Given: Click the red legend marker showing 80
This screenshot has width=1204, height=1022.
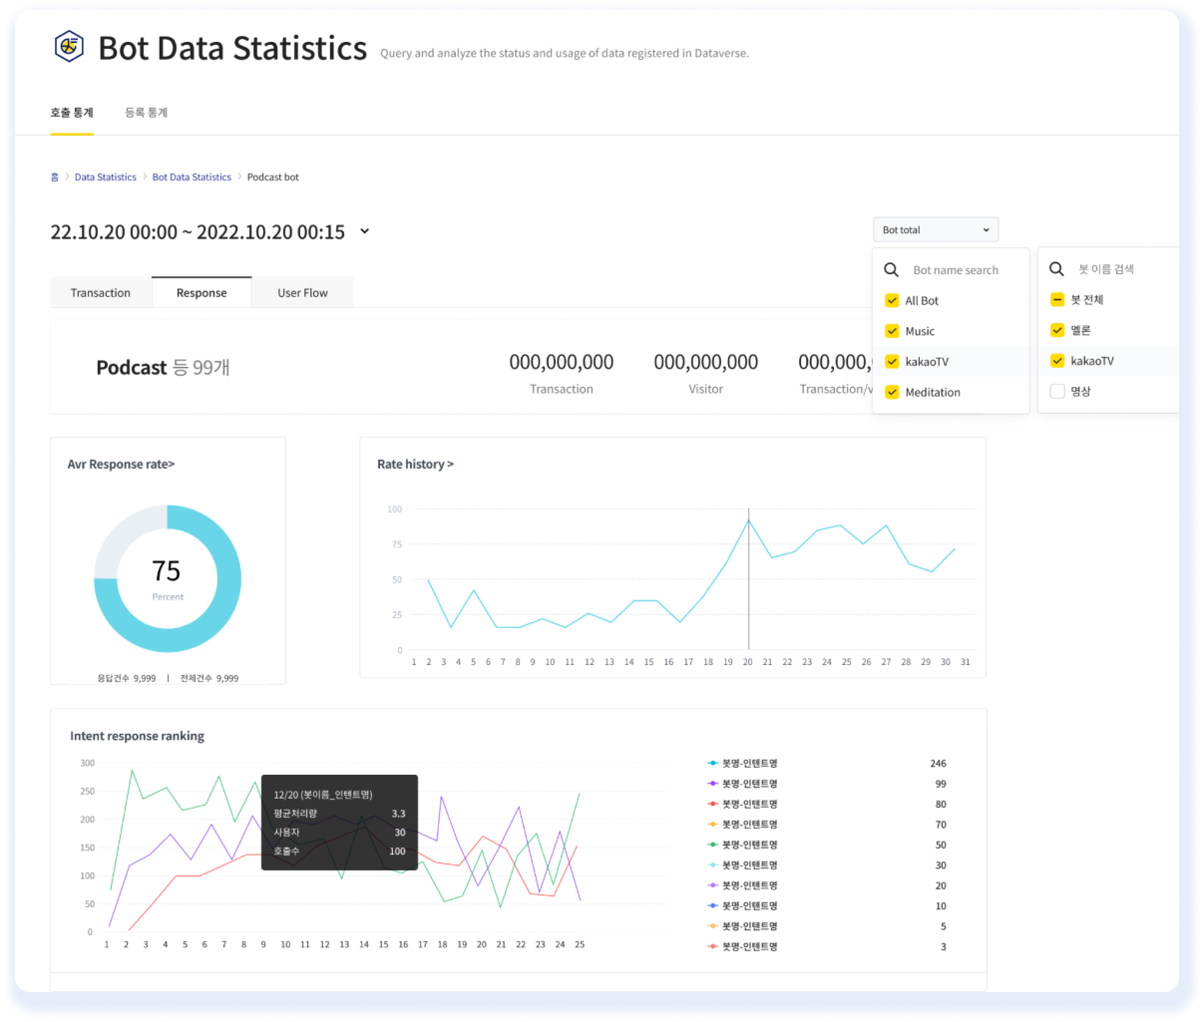Looking at the screenshot, I should pyautogui.click(x=713, y=804).
